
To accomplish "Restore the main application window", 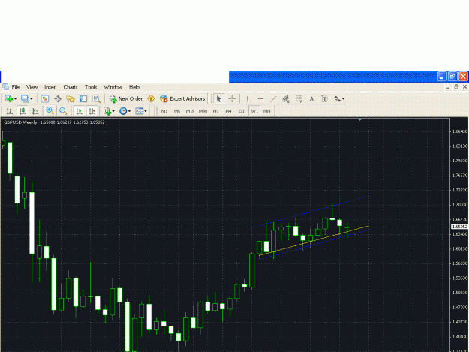I will (x=452, y=77).
